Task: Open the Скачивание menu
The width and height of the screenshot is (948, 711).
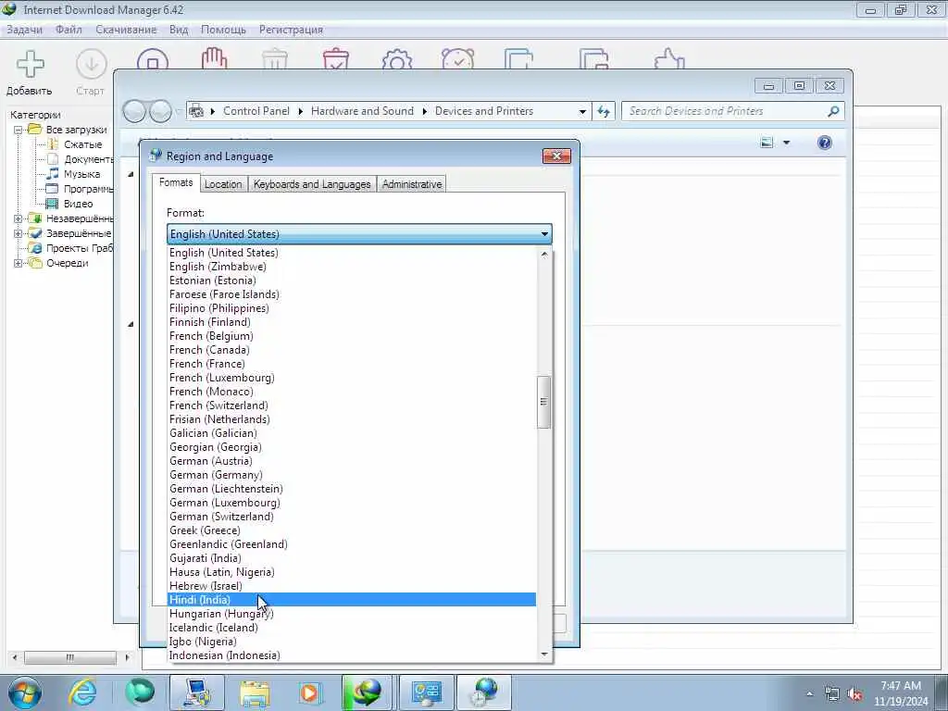Action: (x=126, y=30)
